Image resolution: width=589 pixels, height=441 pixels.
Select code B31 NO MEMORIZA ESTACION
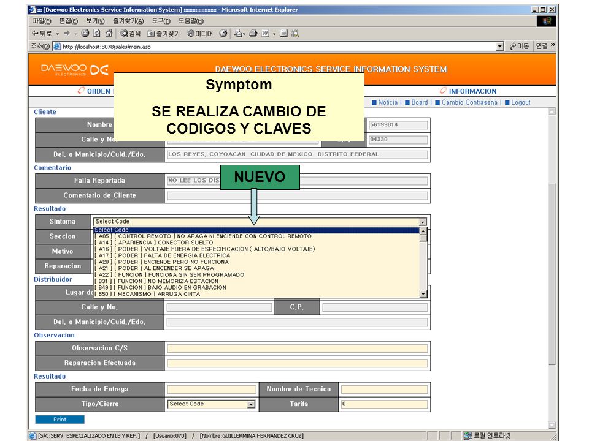pos(256,281)
